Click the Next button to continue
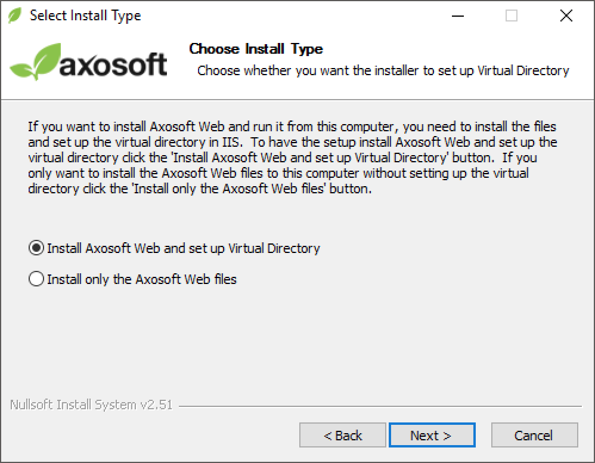Image resolution: width=595 pixels, height=463 pixels. (x=432, y=435)
